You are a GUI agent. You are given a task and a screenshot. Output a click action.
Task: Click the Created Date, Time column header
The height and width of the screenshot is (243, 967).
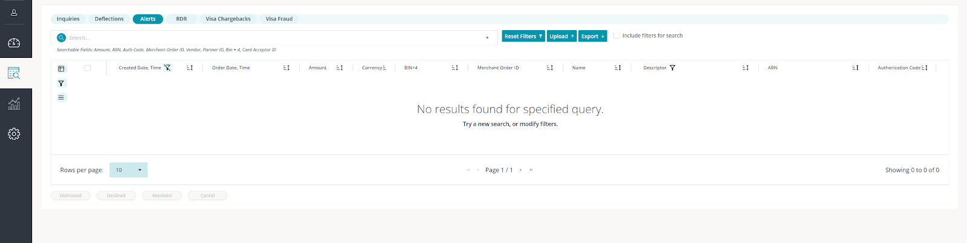(x=140, y=68)
